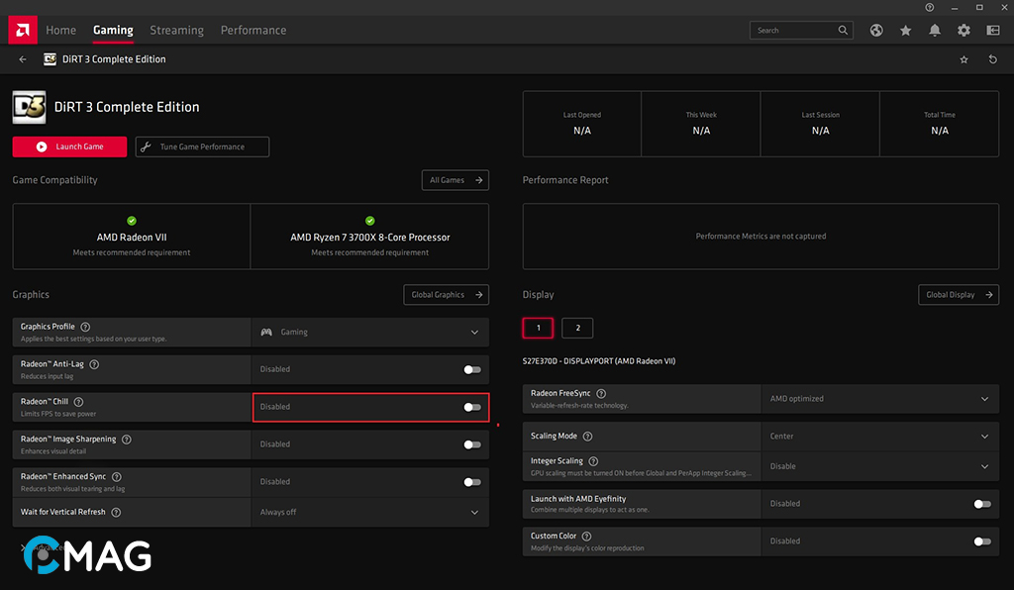Reset game profile with the circular arrow icon
This screenshot has height=590, width=1014.
[992, 59]
